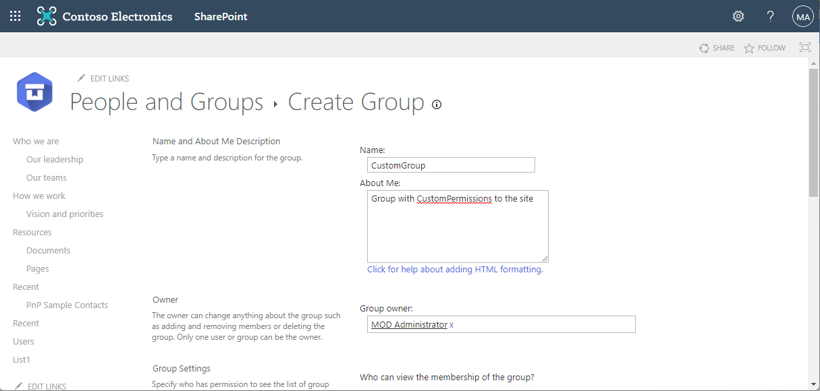Click the blue site logo icon

pyautogui.click(x=34, y=92)
